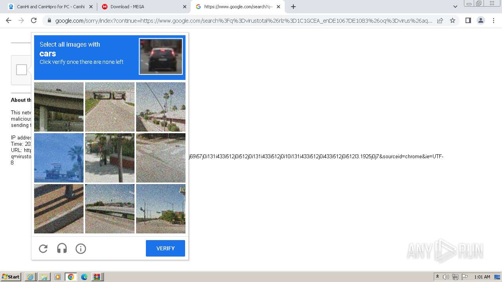Show hidden system tray icons
The image size is (502, 282).
click(437, 277)
